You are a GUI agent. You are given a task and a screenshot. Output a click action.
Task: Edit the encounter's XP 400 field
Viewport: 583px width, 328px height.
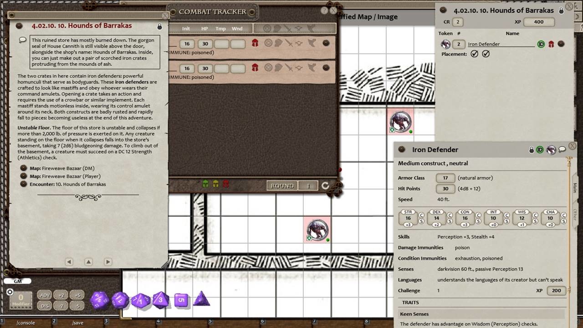click(x=538, y=22)
